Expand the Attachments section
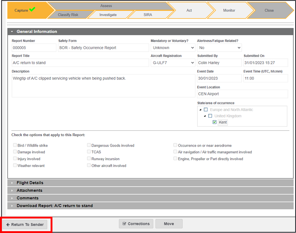This screenshot has height=233, width=296. click(x=29, y=191)
